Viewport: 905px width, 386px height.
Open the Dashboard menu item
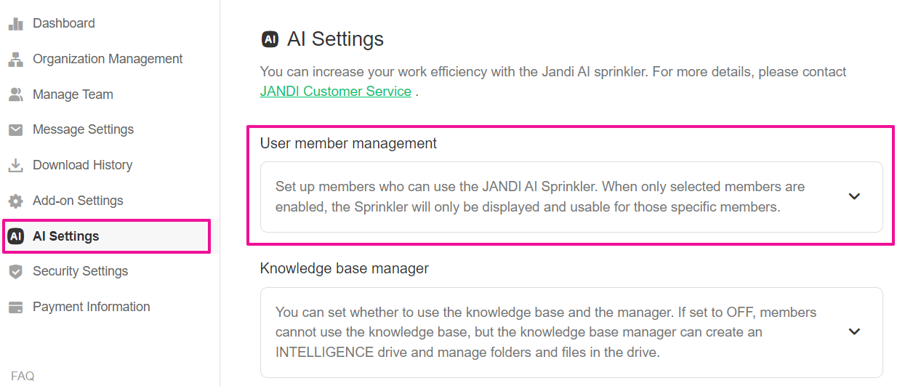64,23
